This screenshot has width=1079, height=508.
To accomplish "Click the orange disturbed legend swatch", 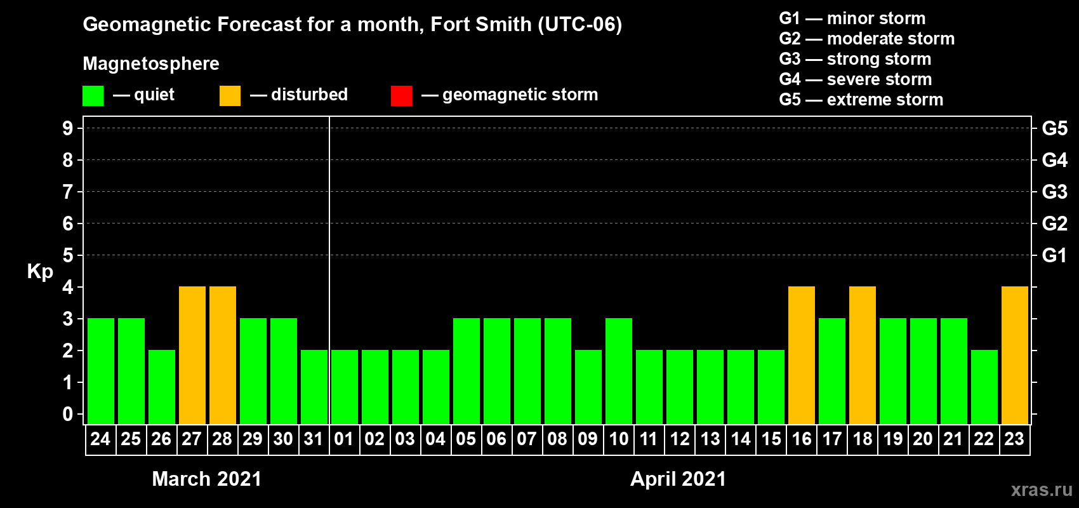I will click(230, 96).
